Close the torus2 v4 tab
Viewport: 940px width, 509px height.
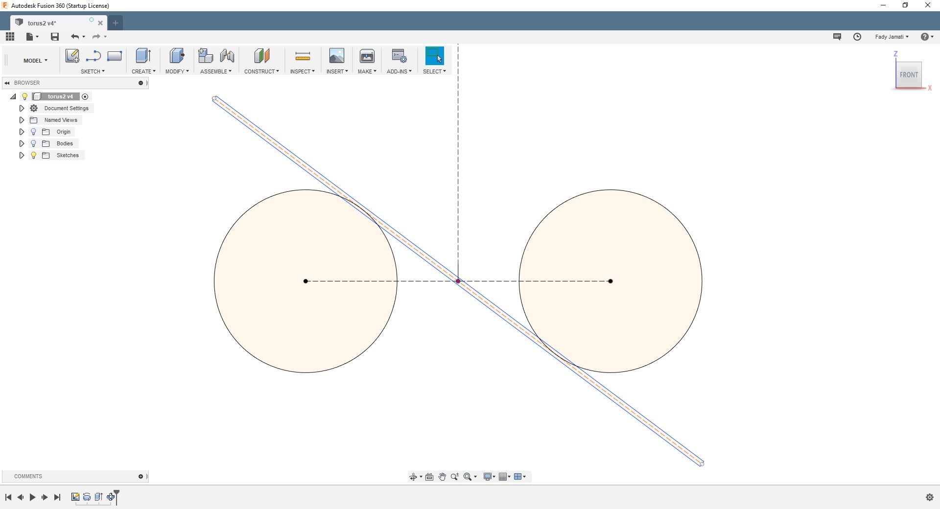pos(100,23)
